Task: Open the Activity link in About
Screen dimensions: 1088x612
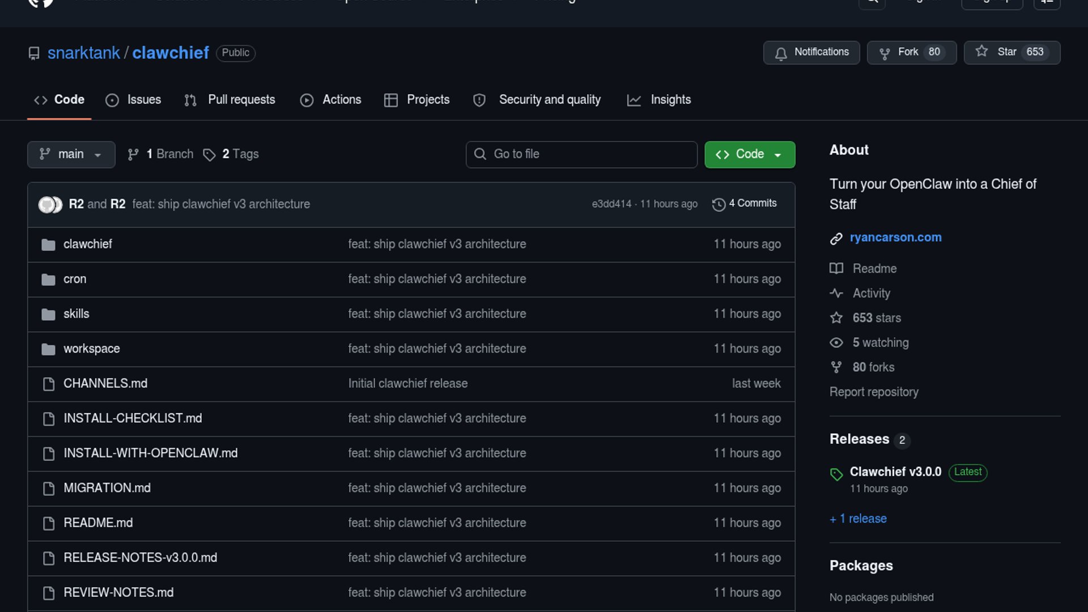Action: (x=871, y=294)
